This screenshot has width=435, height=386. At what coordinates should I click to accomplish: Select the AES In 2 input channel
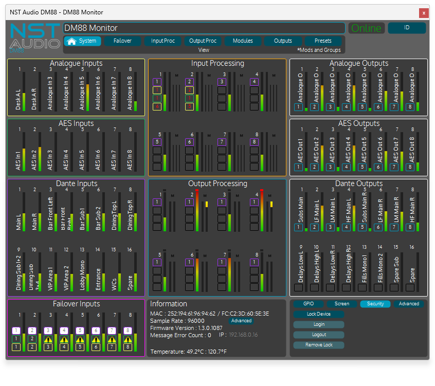[34, 160]
